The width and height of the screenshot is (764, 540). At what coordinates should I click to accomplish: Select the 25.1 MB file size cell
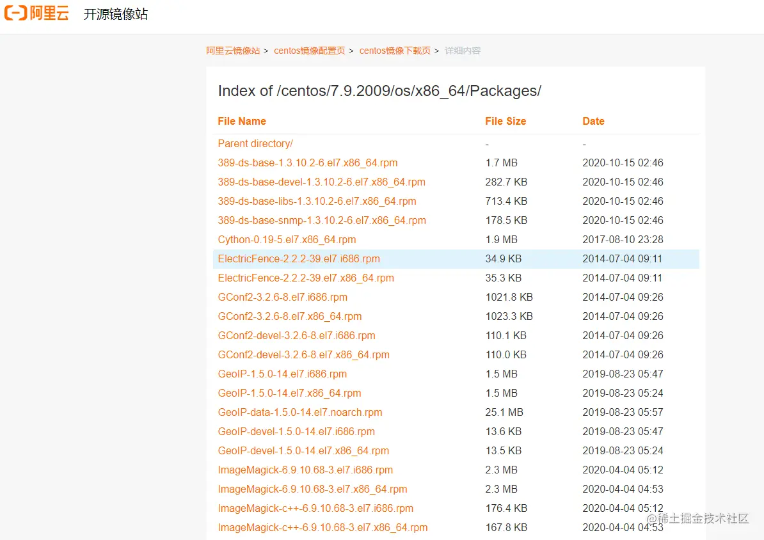click(x=504, y=412)
